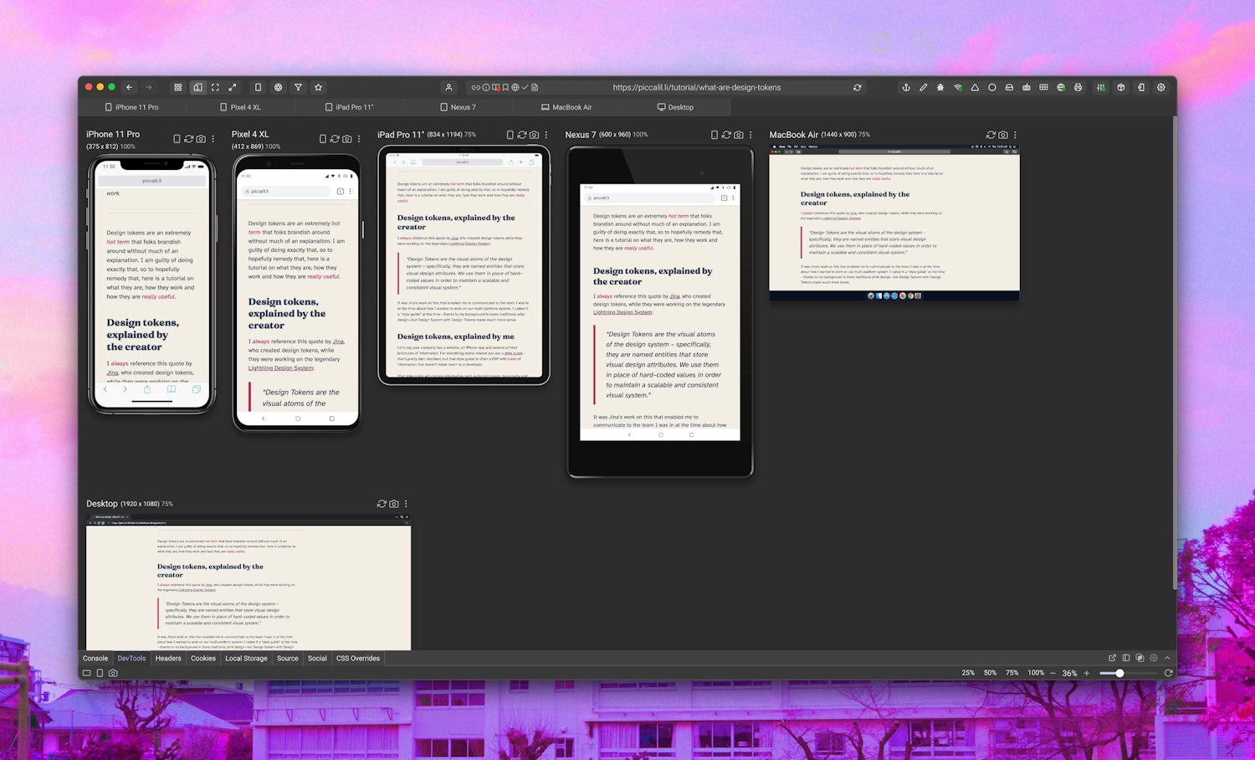
Task: Open the iPad Pro 11 pane options menu
Action: [x=547, y=135]
